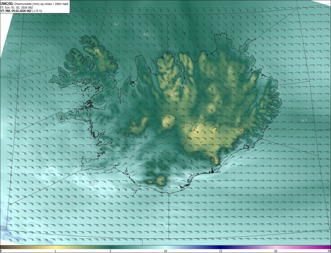331x253 pixels.
Task: Click the 10.4 value off the southwest coast
Action: [50, 171]
